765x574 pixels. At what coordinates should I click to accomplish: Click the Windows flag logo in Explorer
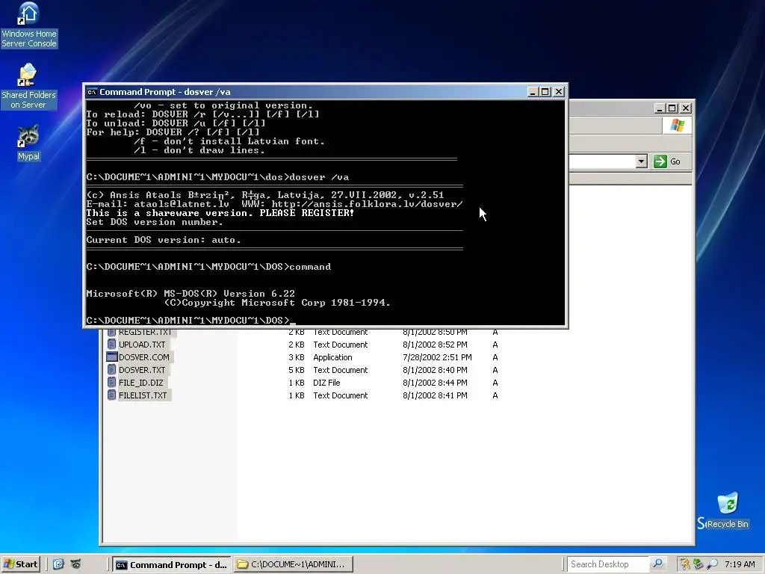(x=677, y=126)
